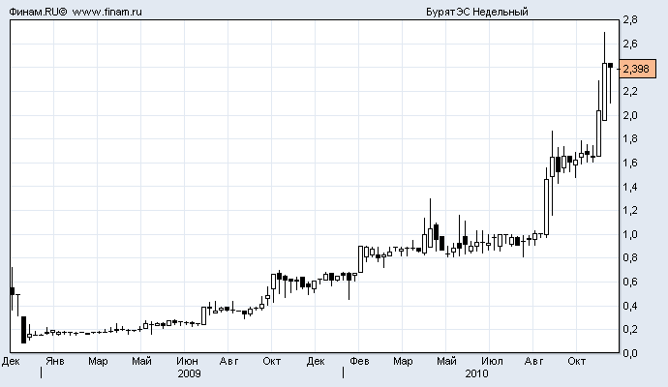Click the large black candle at chart start
The width and height of the screenshot is (668, 387).
[x=23, y=329]
